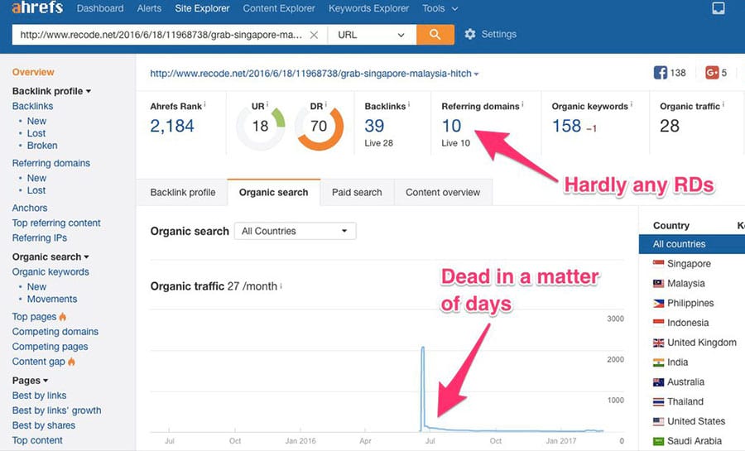
Task: Open Top referring content
Action: tap(56, 223)
